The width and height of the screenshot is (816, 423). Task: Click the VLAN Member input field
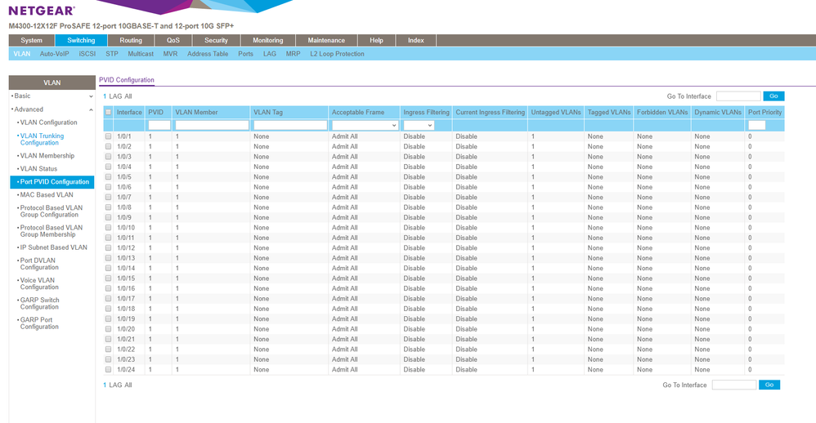coord(212,125)
